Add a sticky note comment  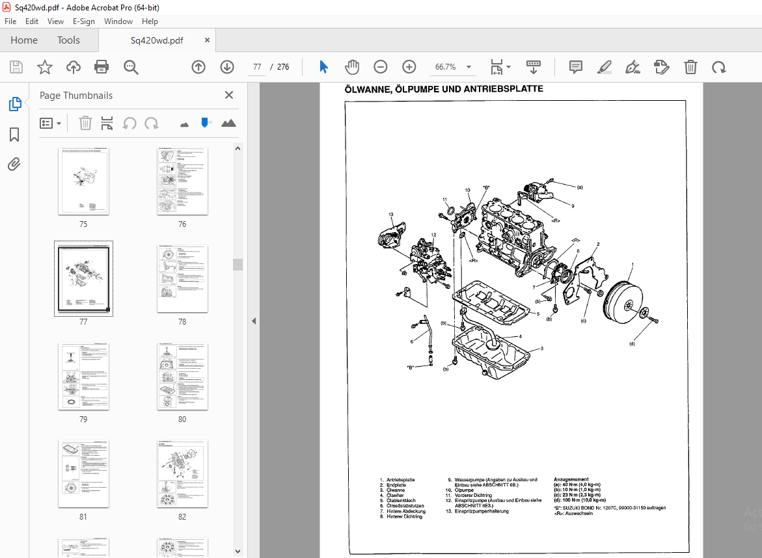pos(576,67)
